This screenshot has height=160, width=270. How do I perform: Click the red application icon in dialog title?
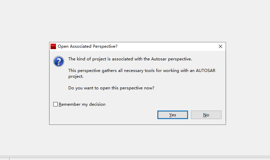(x=53, y=46)
